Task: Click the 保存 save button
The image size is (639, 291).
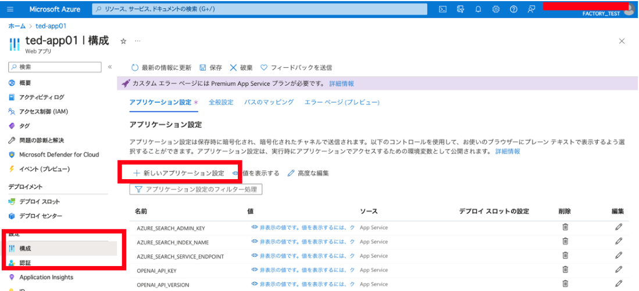Action: [210, 67]
